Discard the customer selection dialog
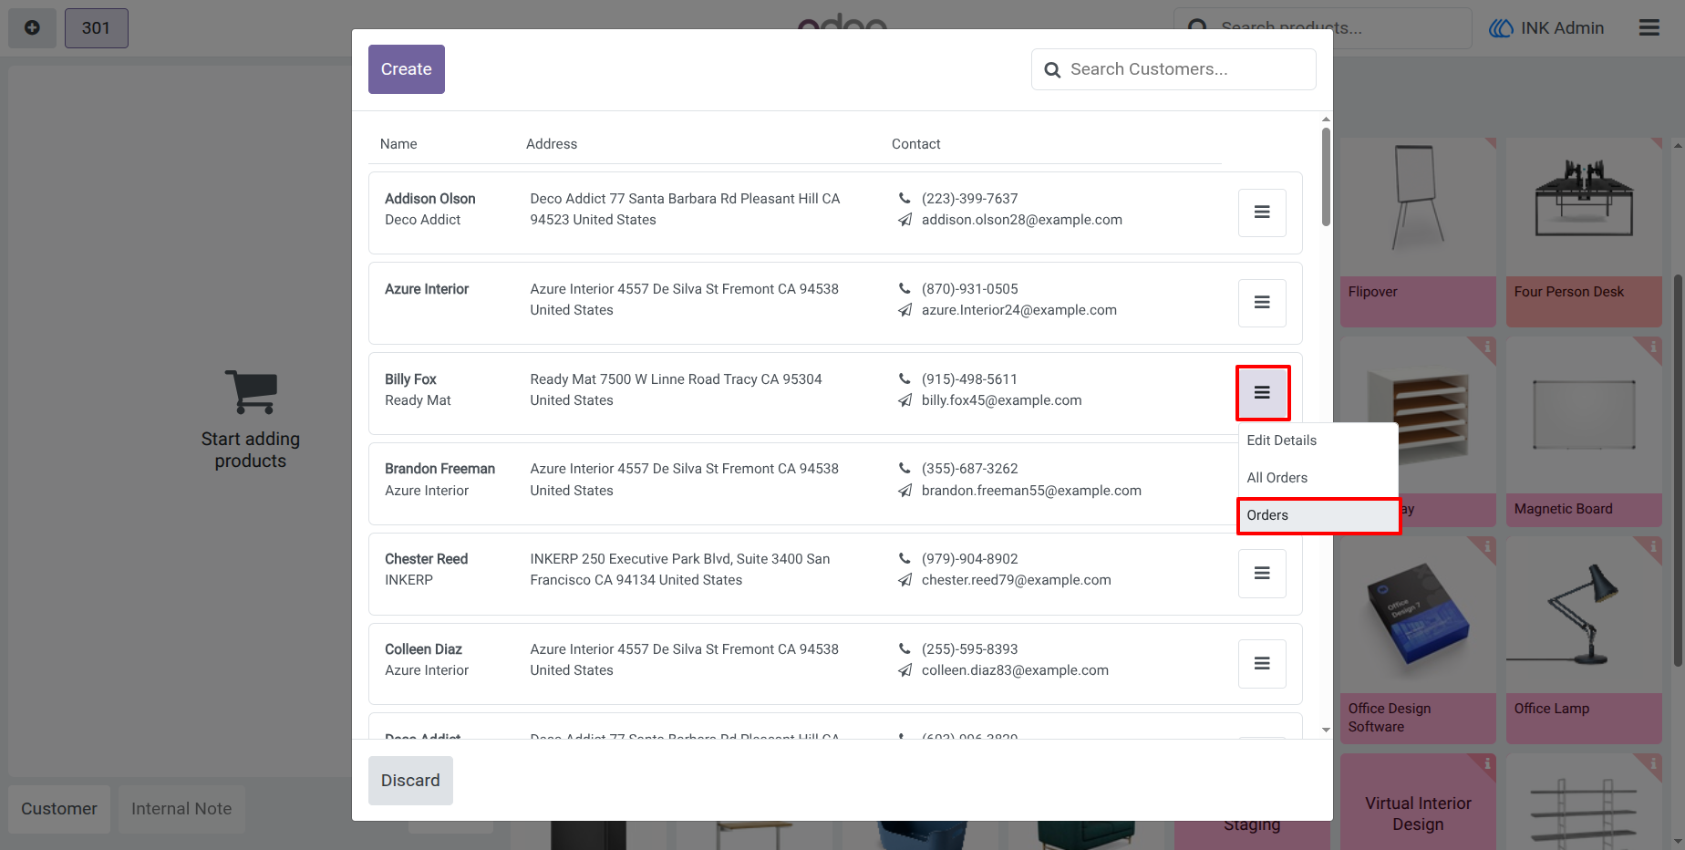This screenshot has width=1685, height=850. tap(410, 781)
